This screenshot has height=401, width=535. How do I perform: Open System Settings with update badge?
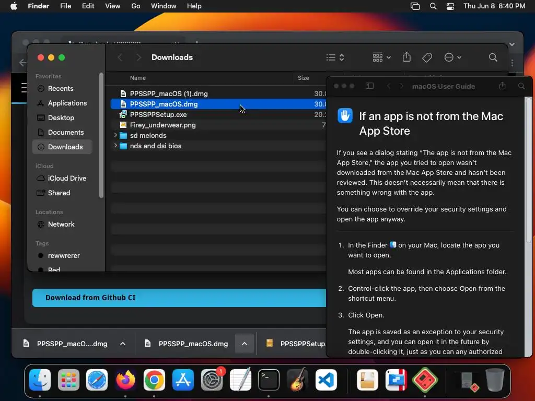(212, 380)
